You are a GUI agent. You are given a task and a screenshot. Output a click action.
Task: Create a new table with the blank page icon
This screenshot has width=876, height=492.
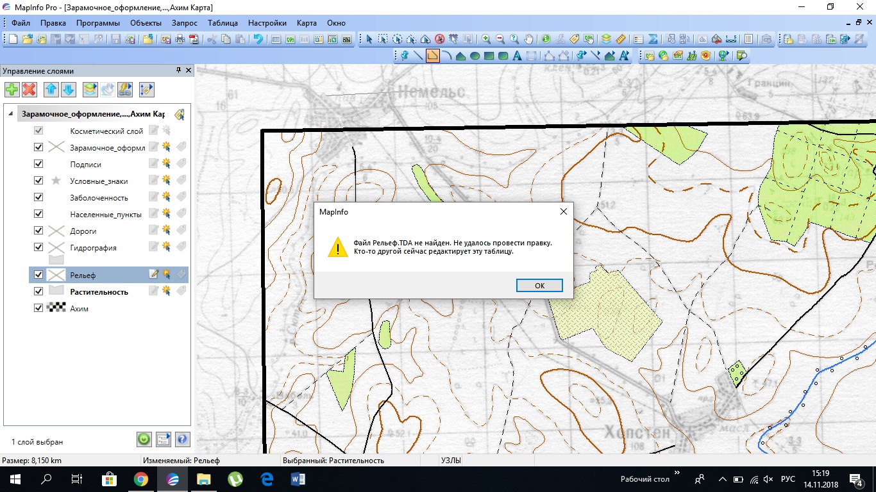(13, 39)
